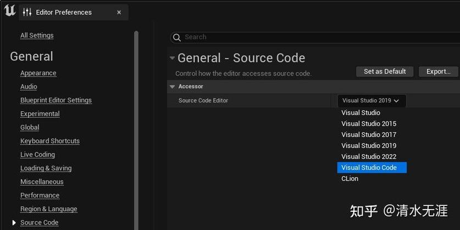Open the Region & Language section

(x=49, y=209)
